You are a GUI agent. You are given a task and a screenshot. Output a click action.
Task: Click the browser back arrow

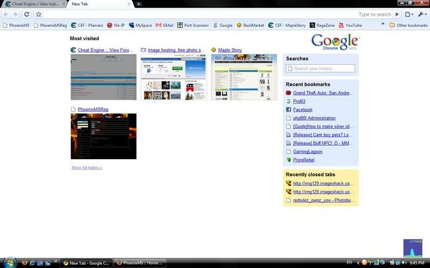pyautogui.click(x=6, y=14)
